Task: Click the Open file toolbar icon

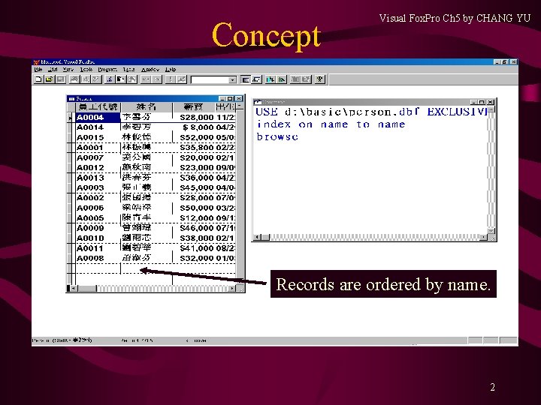Action: [50, 79]
